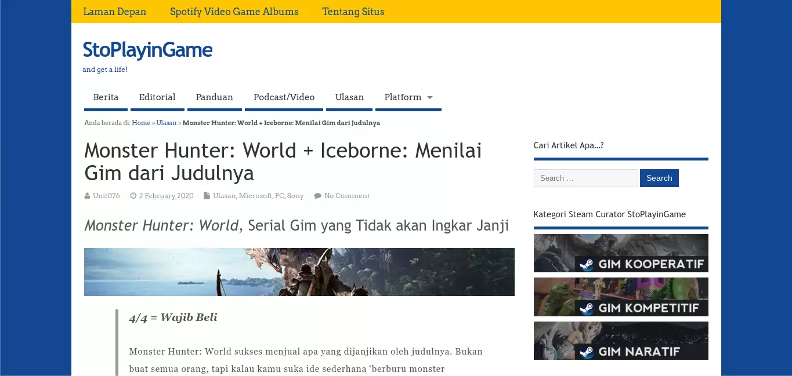Screen dimensions: 792x376
Task: Open the PC category link
Action: (x=280, y=196)
